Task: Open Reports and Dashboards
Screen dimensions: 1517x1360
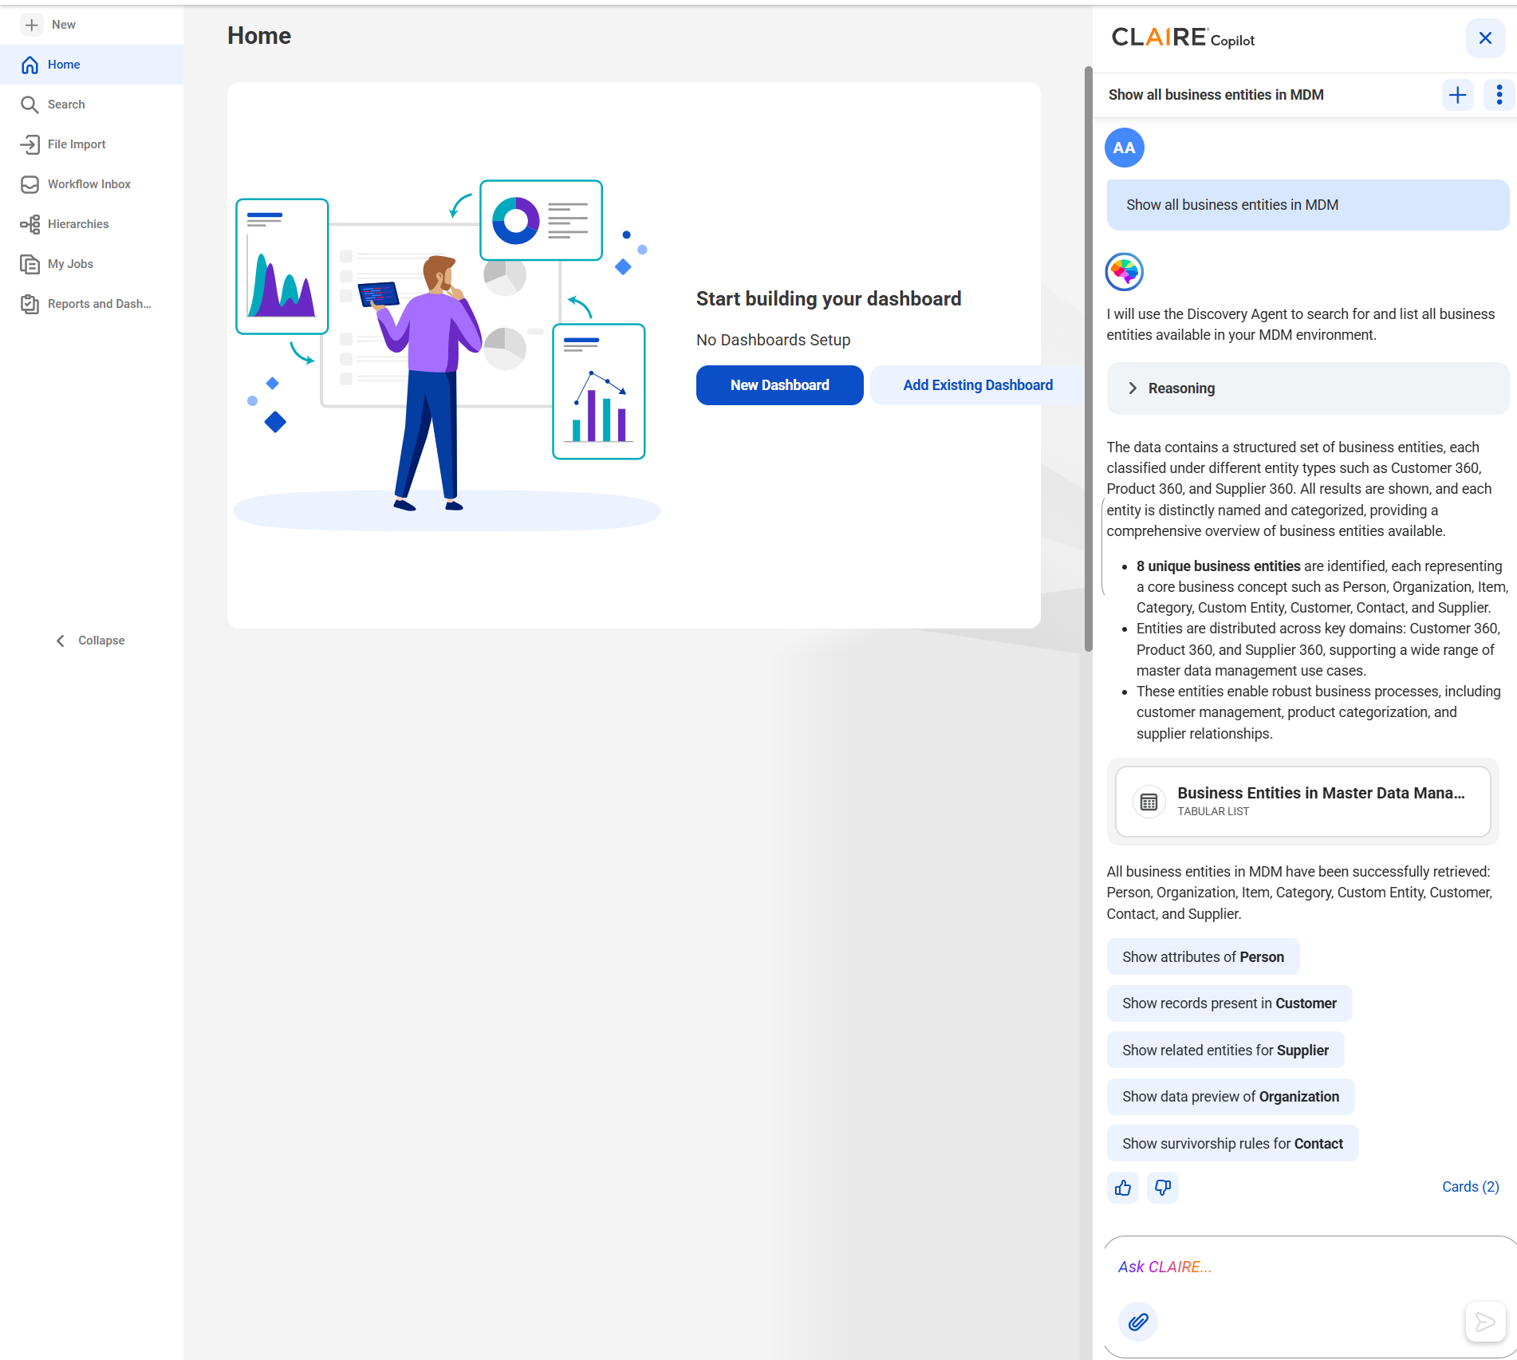Action: 92,304
